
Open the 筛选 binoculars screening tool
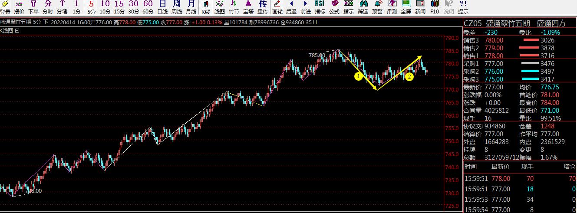coord(363,7)
